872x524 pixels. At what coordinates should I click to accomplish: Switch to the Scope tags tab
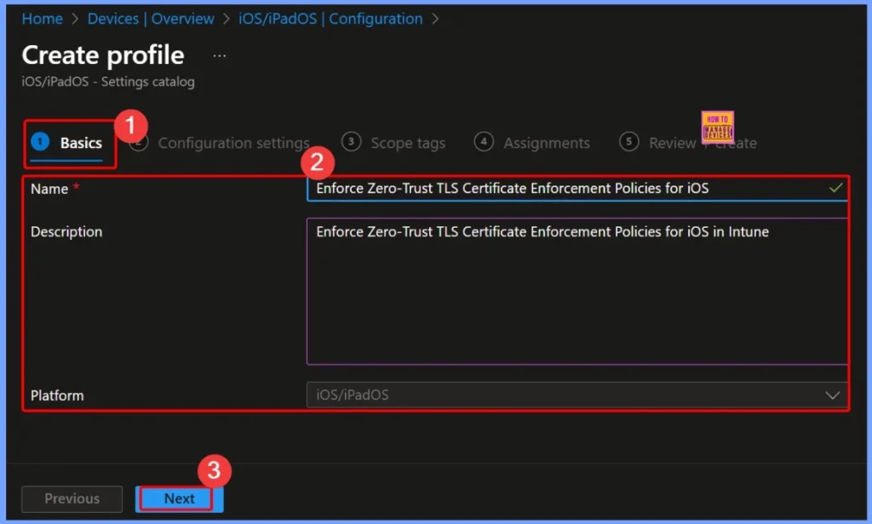(405, 143)
